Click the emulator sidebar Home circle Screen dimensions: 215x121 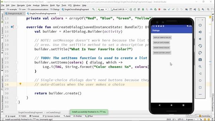[200, 81]
